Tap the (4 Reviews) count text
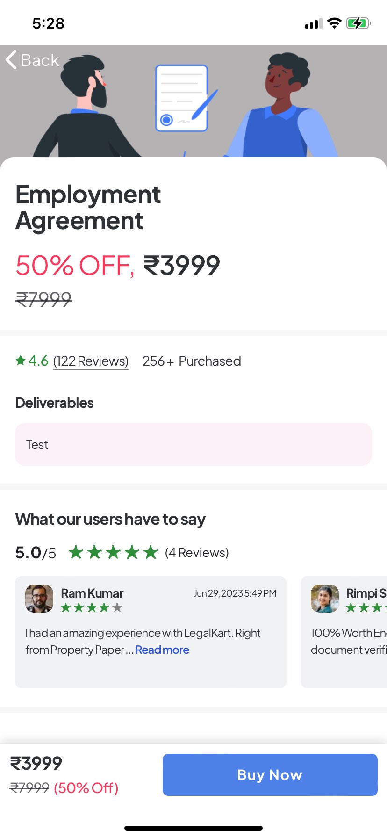Screen dimensions: 387x838 click(197, 553)
